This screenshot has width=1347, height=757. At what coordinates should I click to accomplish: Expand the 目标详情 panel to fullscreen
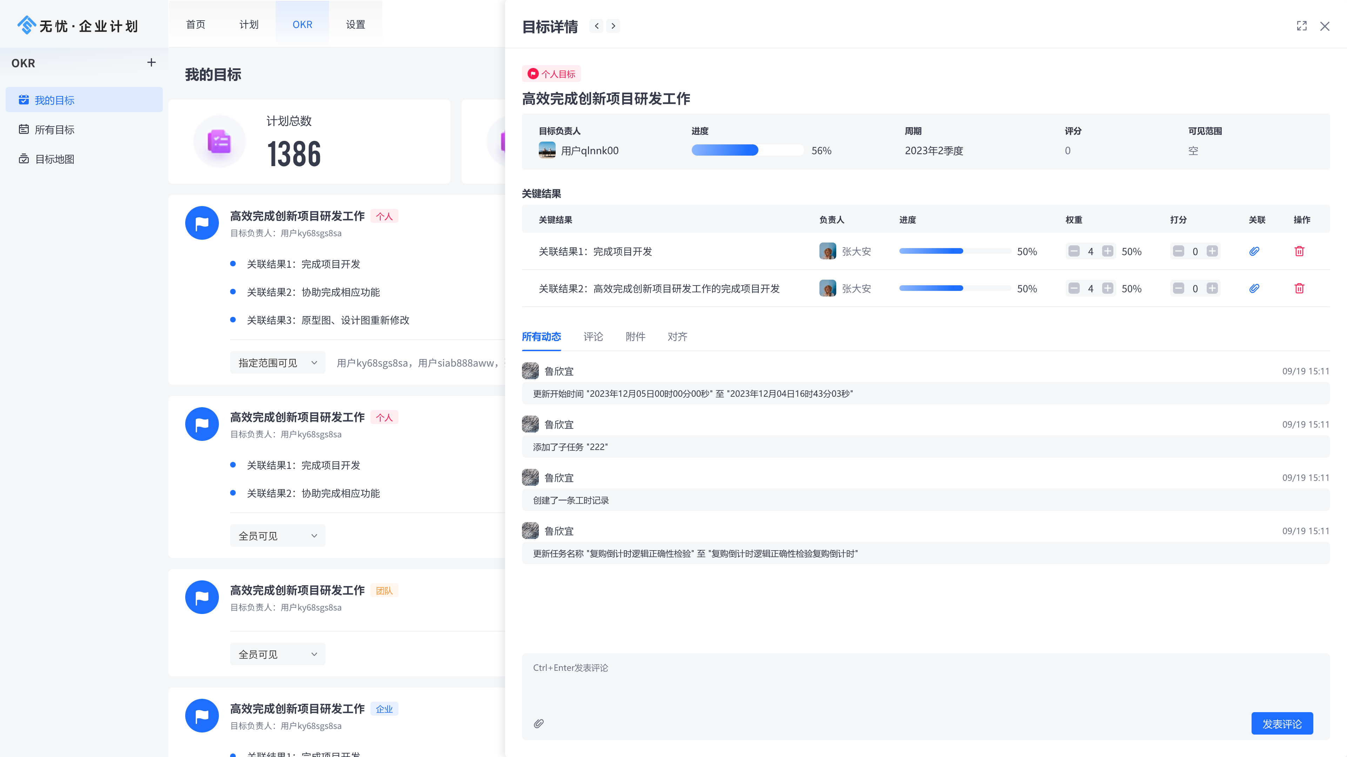(x=1301, y=26)
